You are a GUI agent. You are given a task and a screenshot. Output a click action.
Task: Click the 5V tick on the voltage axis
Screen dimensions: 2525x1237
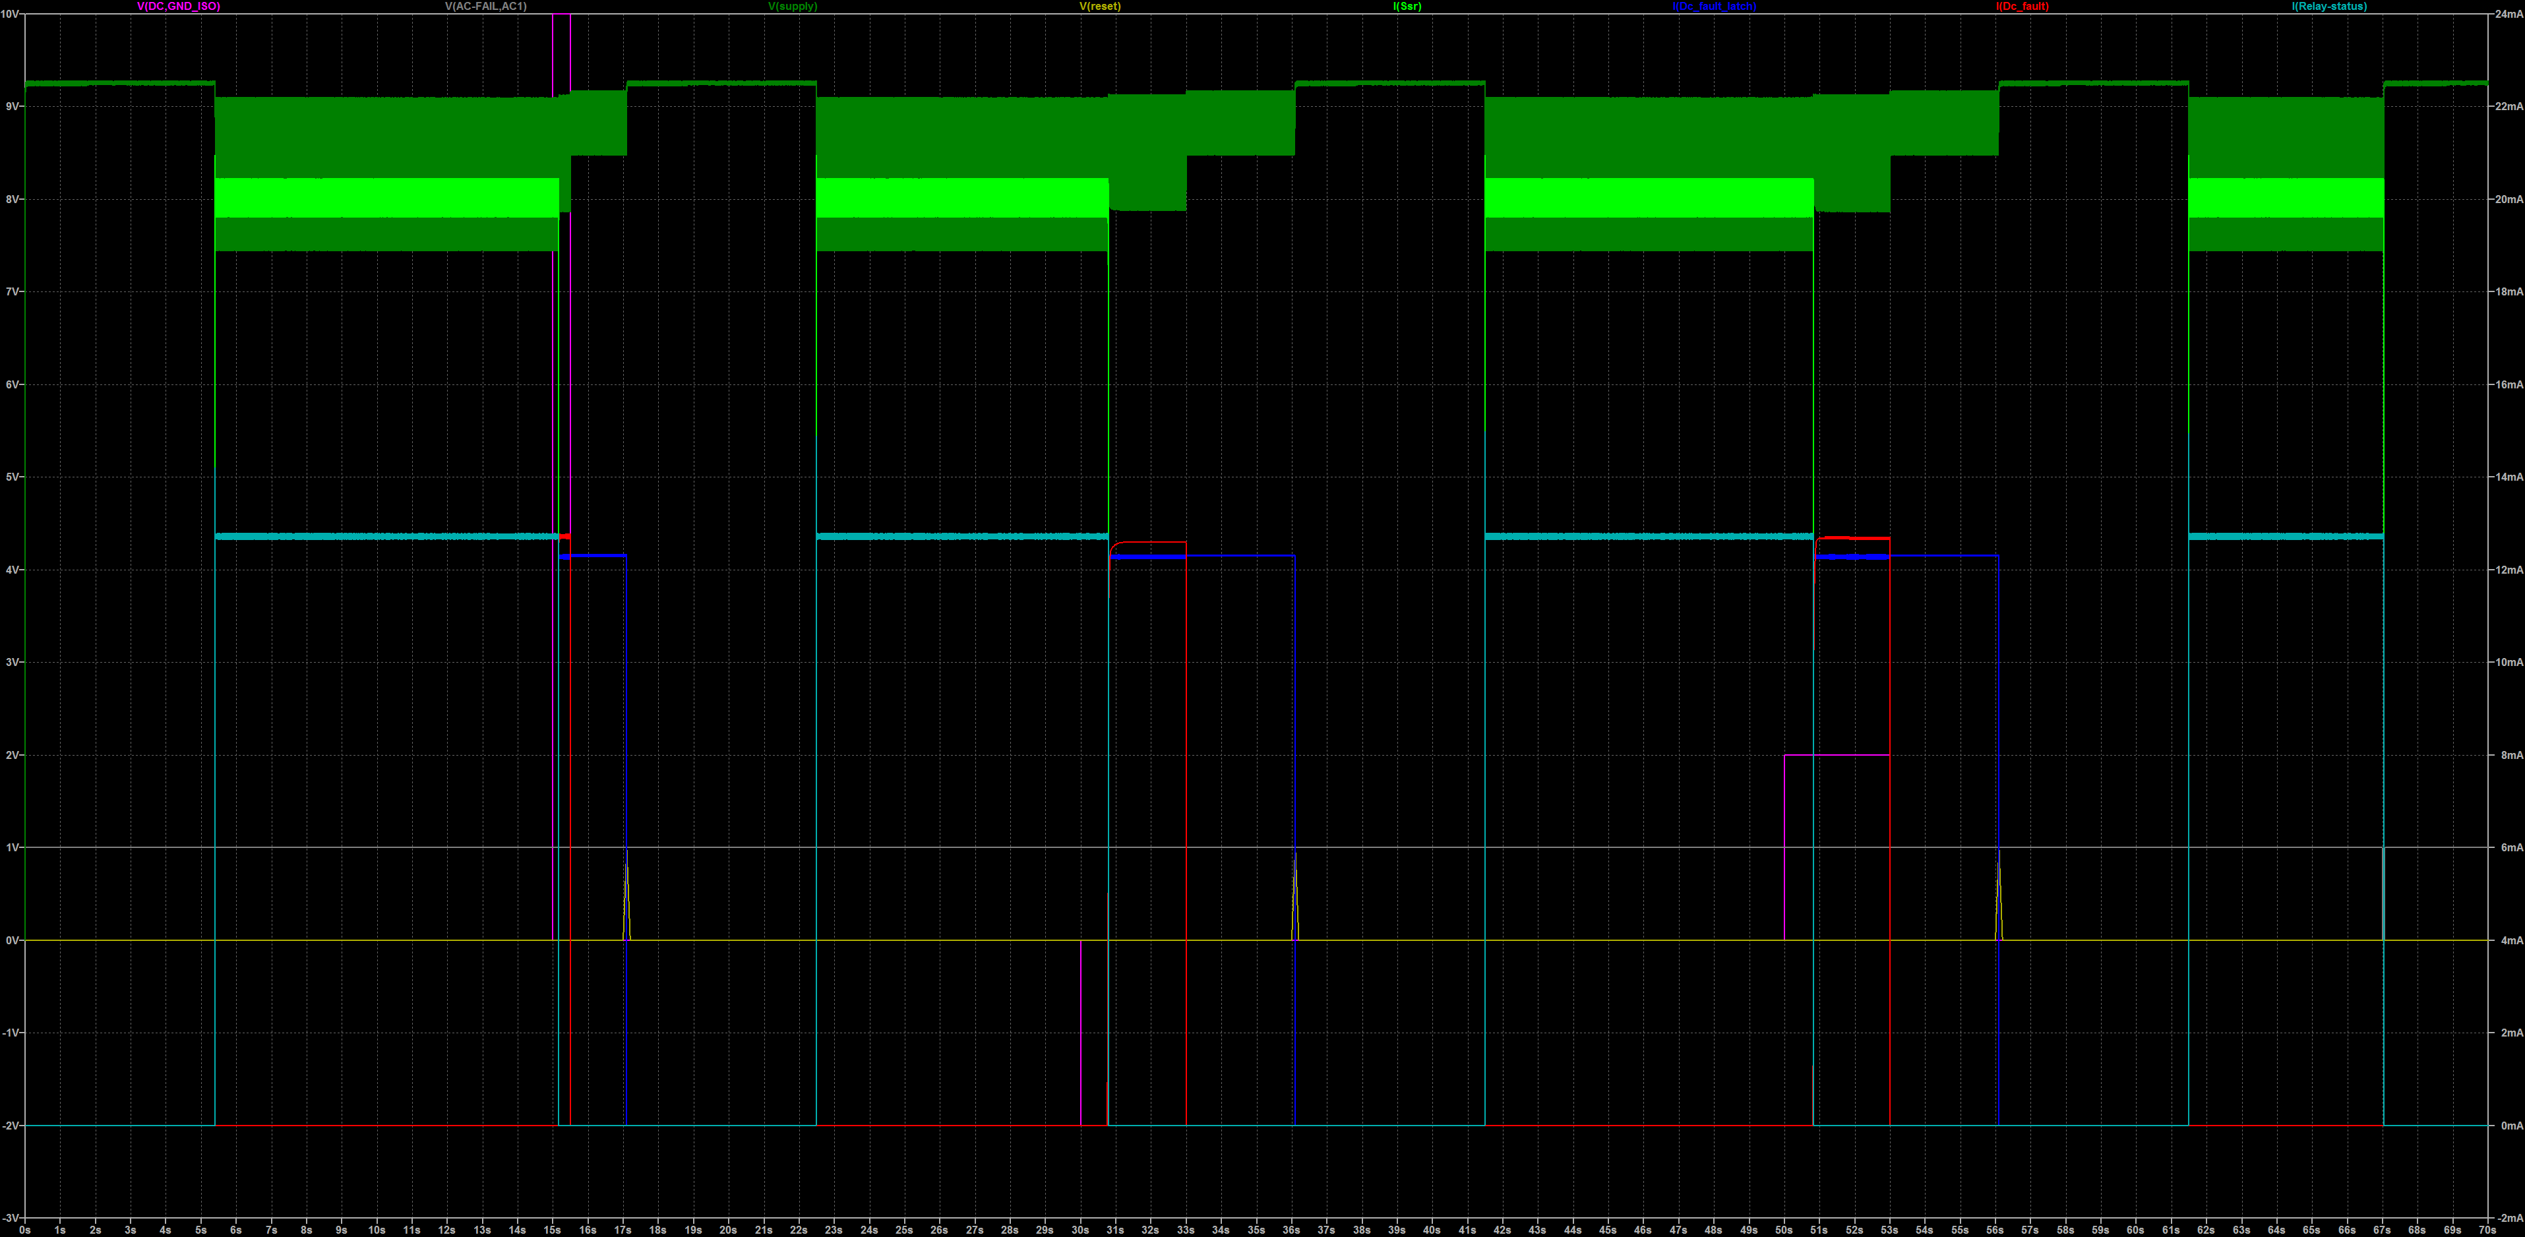click(x=13, y=477)
